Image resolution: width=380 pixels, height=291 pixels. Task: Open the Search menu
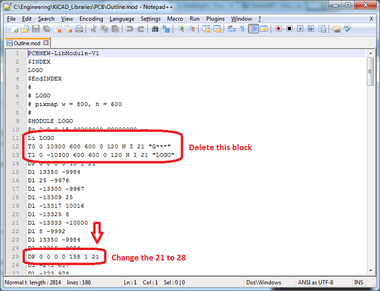[46, 19]
